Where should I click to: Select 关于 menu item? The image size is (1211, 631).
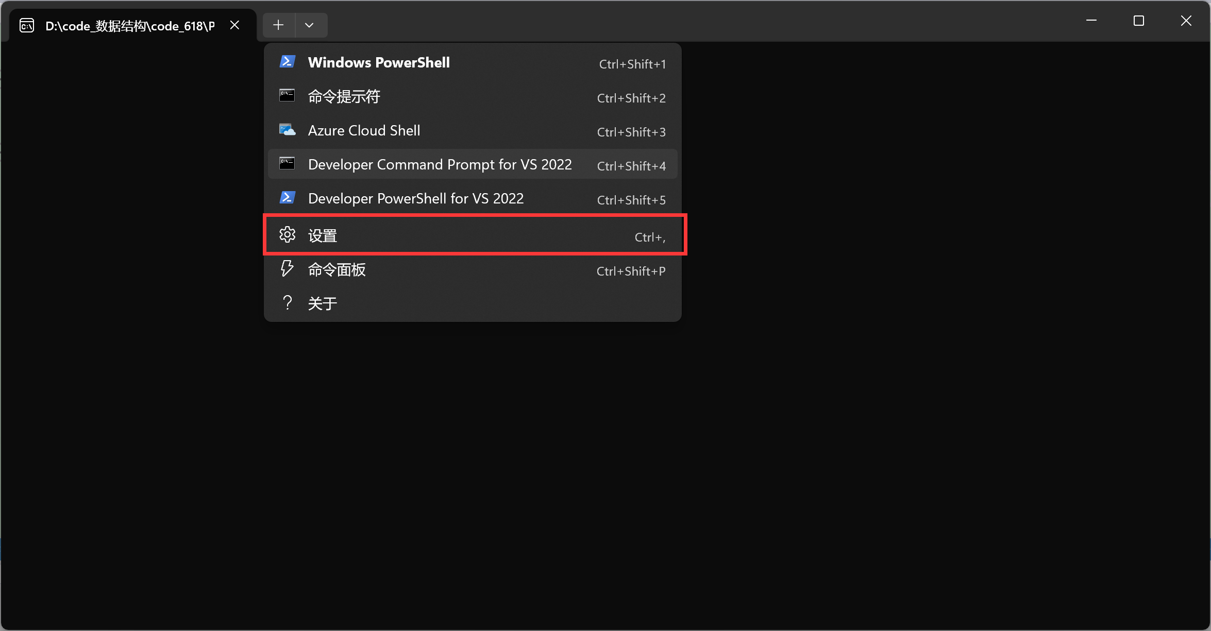pos(322,304)
